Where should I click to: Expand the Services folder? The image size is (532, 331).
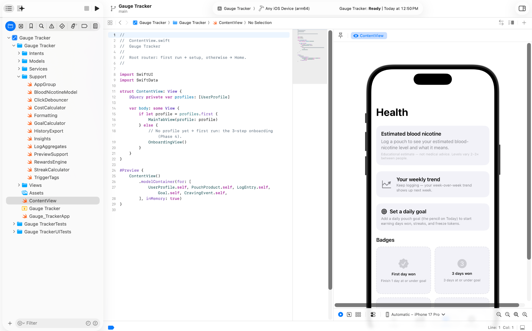click(19, 69)
